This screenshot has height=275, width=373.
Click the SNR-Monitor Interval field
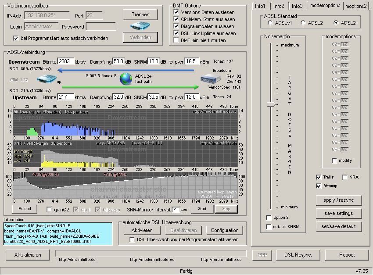[x=176, y=209]
